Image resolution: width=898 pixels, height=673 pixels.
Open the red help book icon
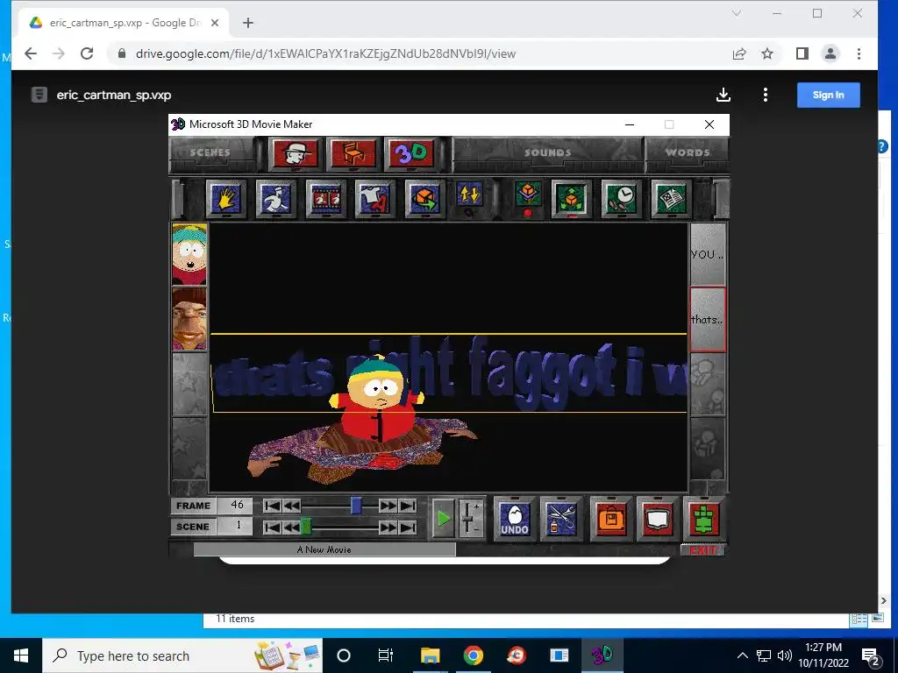pyautogui.click(x=658, y=519)
